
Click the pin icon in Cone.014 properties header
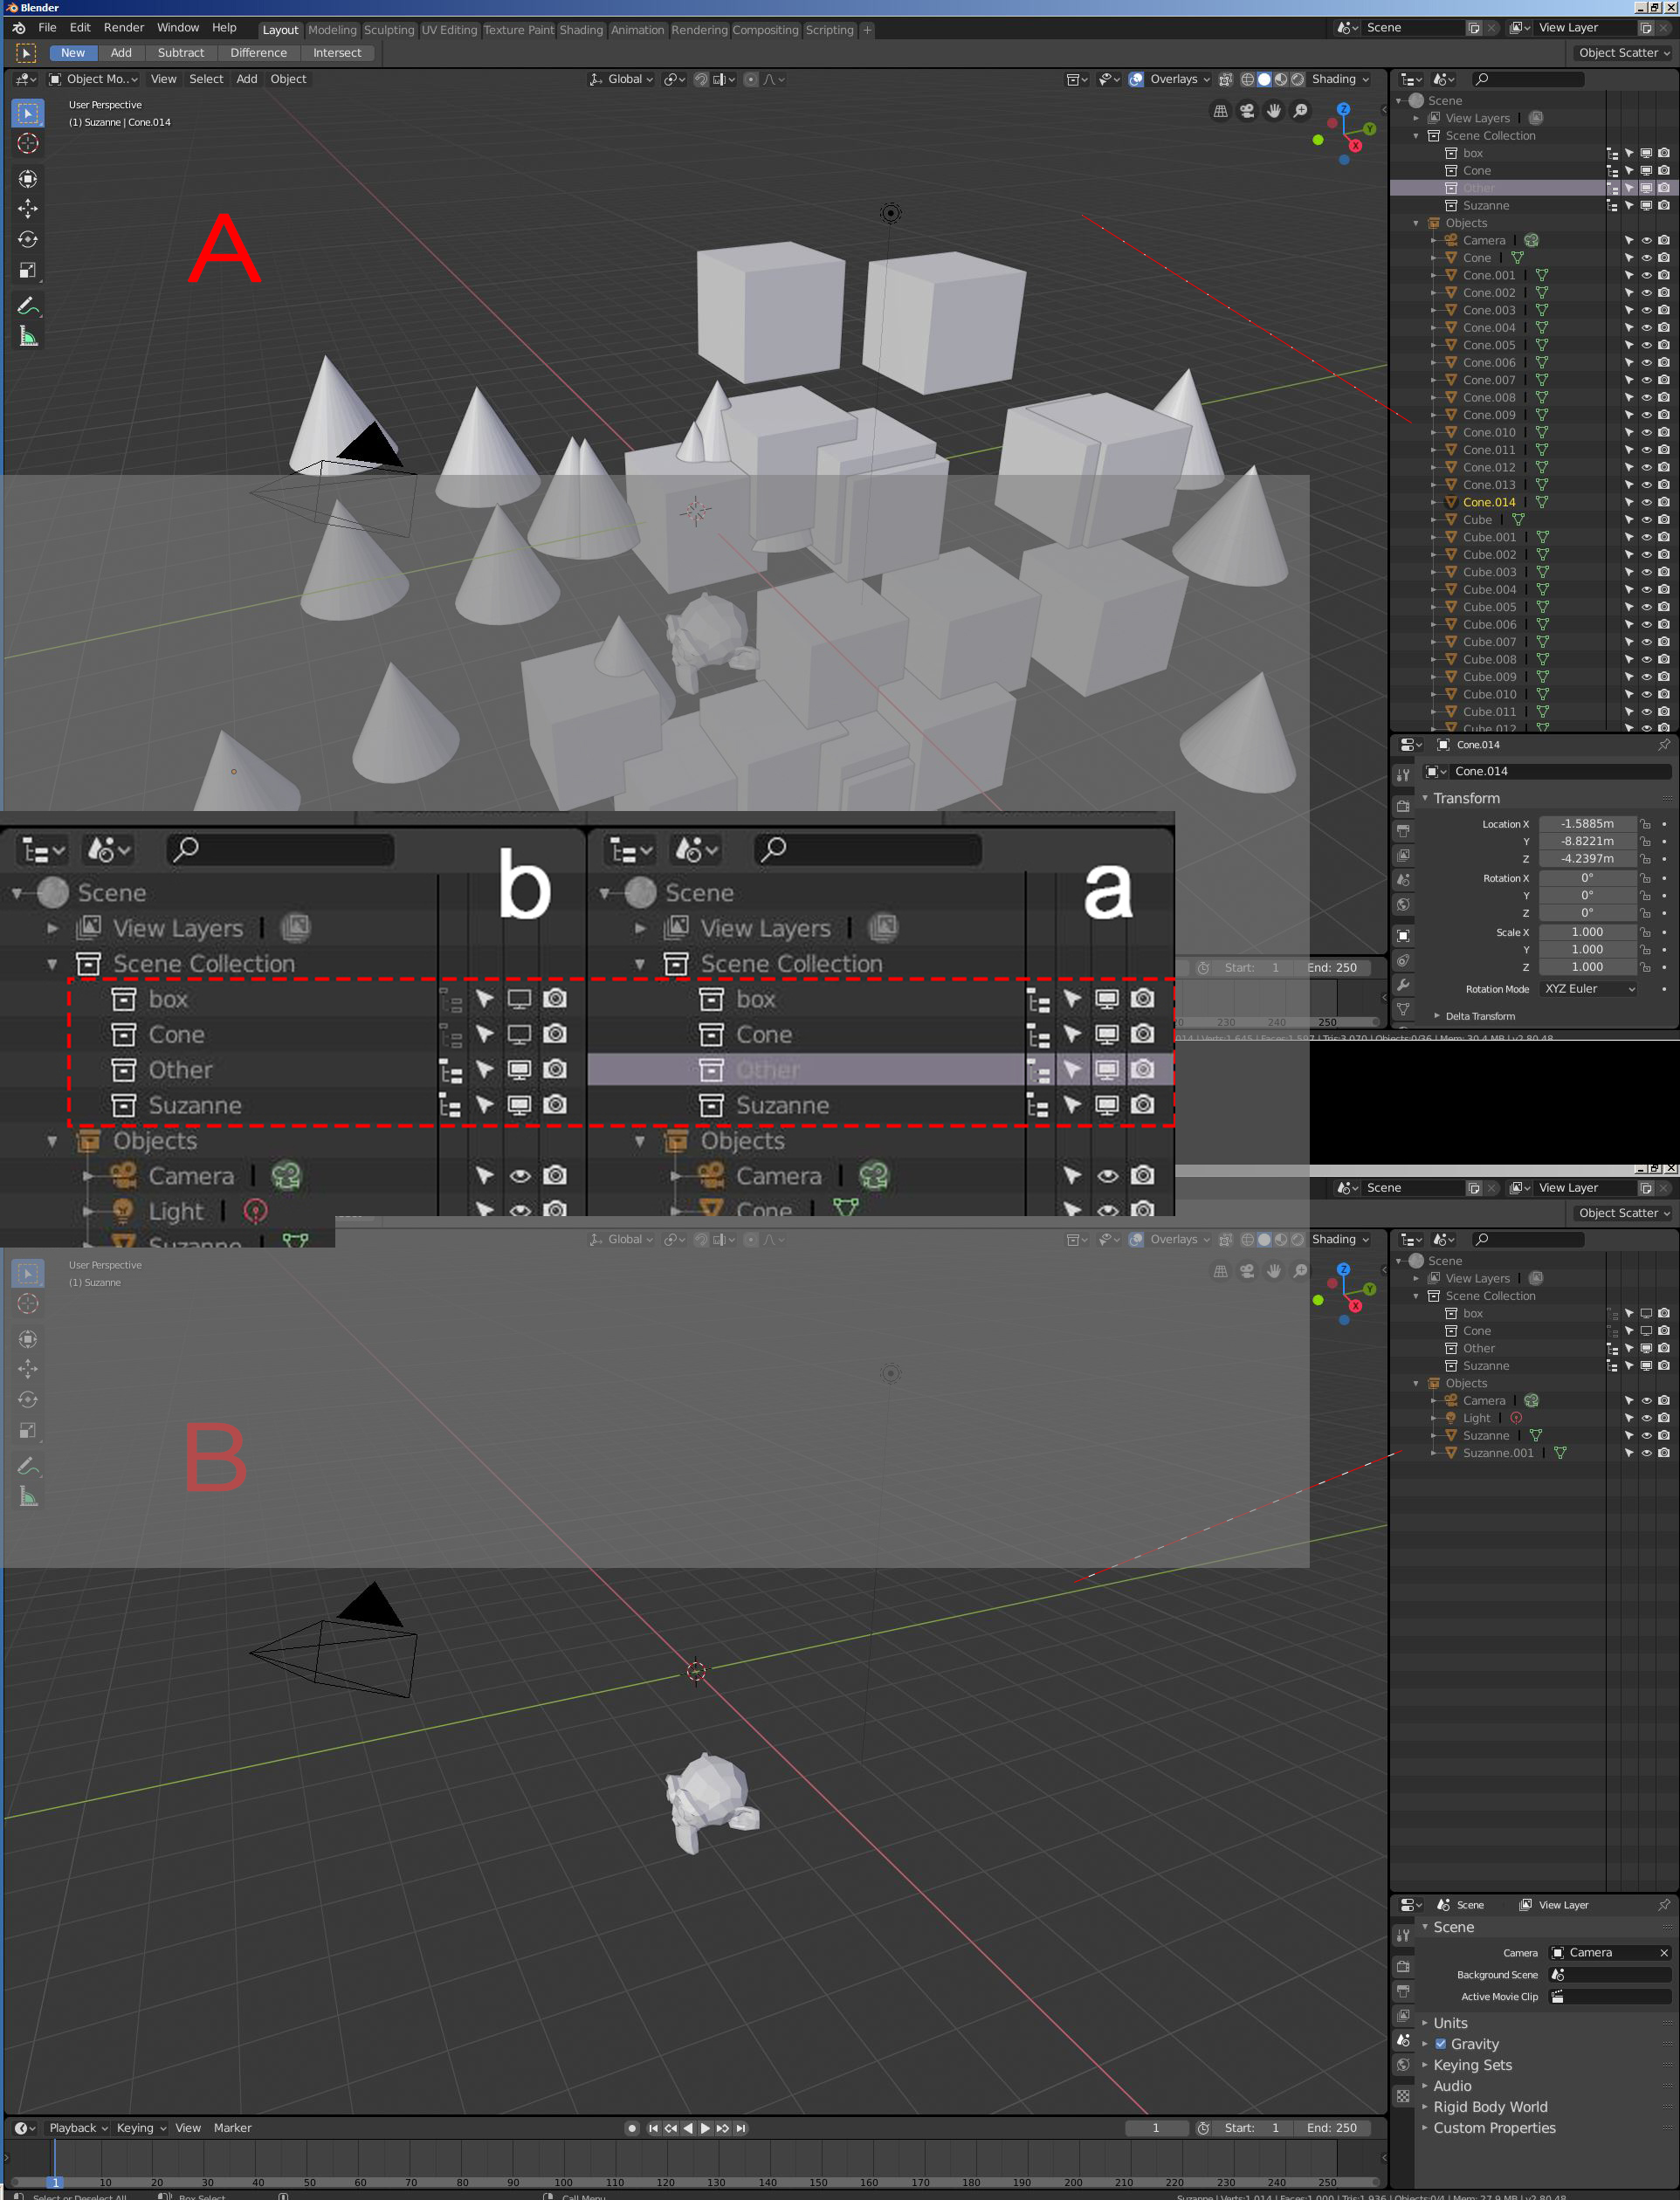pyautogui.click(x=1664, y=745)
